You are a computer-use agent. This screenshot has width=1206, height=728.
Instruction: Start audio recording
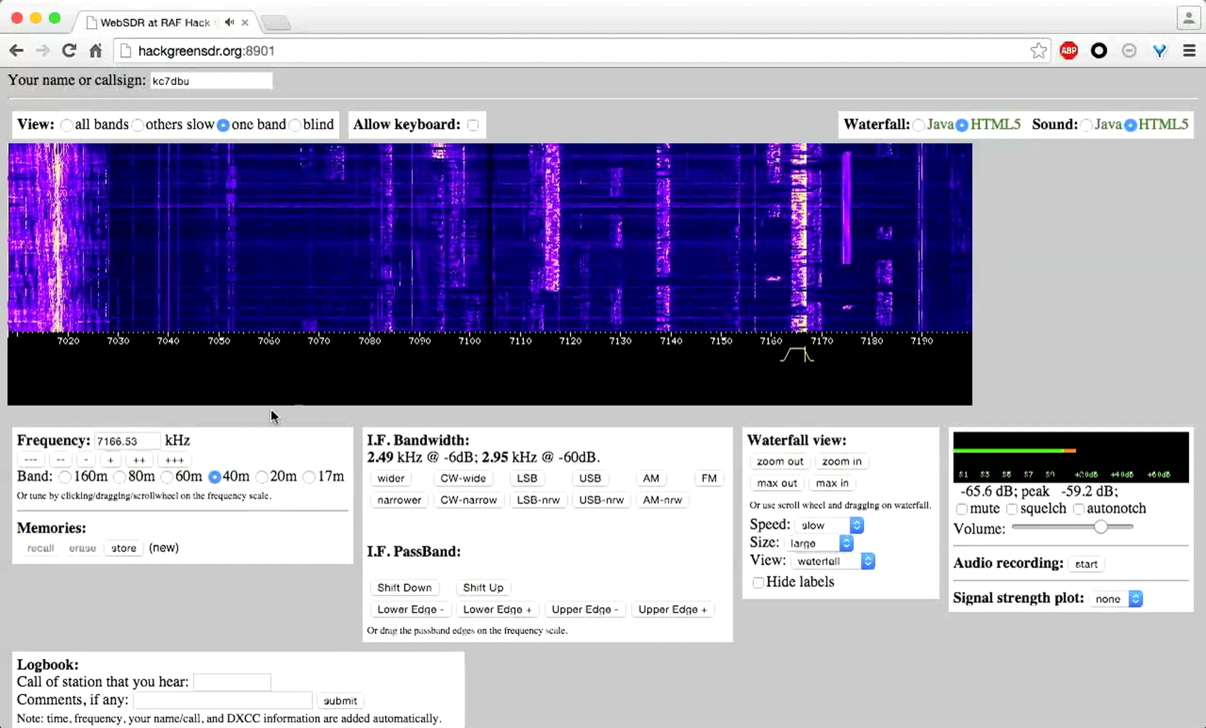1086,564
